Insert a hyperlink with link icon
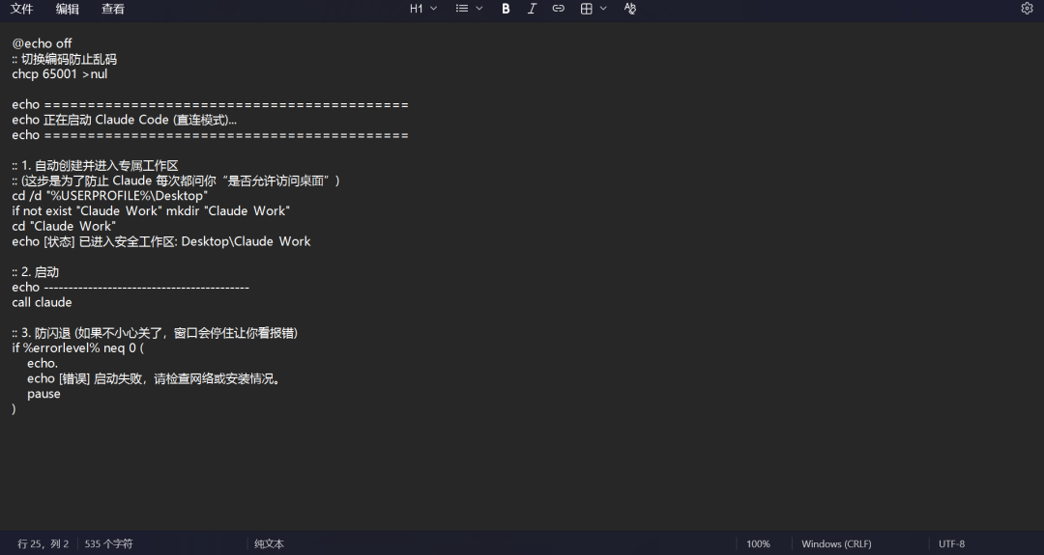The height and width of the screenshot is (555, 1044). tap(559, 9)
